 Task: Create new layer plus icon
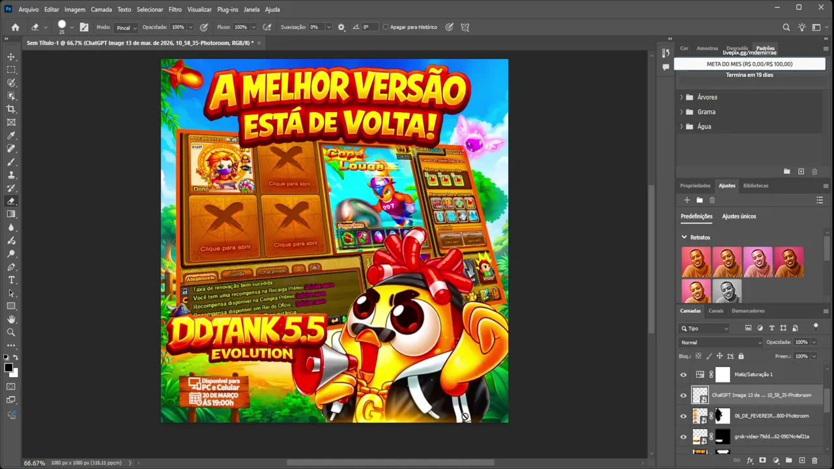pyautogui.click(x=801, y=461)
